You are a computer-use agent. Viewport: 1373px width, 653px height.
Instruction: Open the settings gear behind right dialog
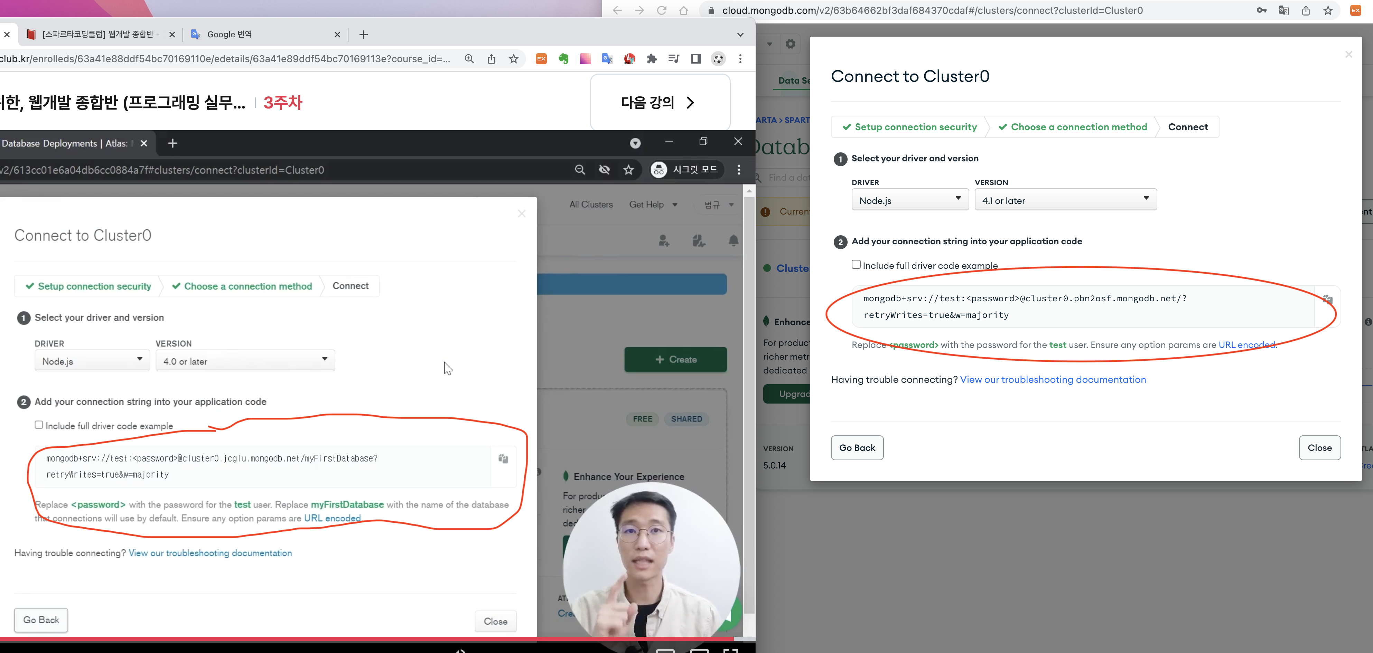pyautogui.click(x=791, y=44)
